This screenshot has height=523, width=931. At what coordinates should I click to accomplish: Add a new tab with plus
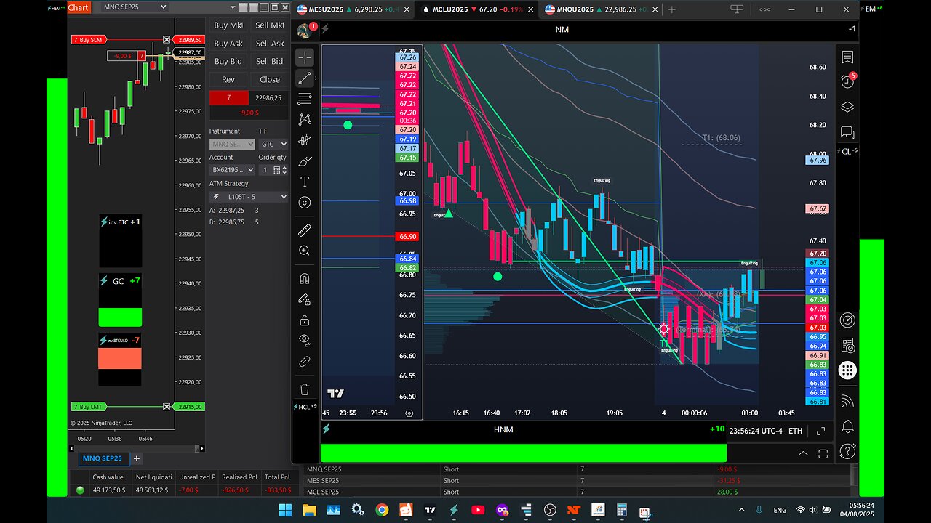pos(671,9)
